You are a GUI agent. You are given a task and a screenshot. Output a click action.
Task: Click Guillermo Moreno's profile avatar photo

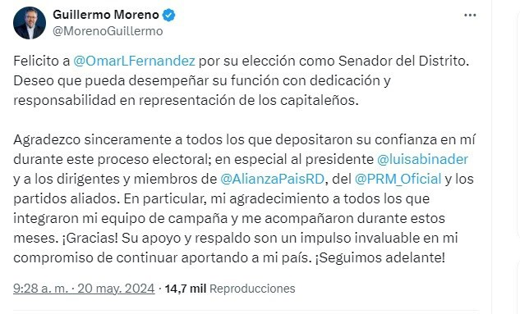pos(30,23)
